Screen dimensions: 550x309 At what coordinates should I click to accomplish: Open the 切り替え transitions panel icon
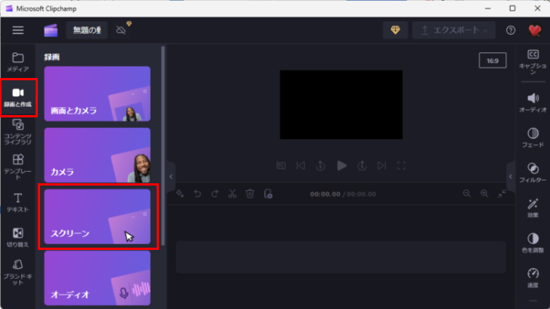coord(17,237)
